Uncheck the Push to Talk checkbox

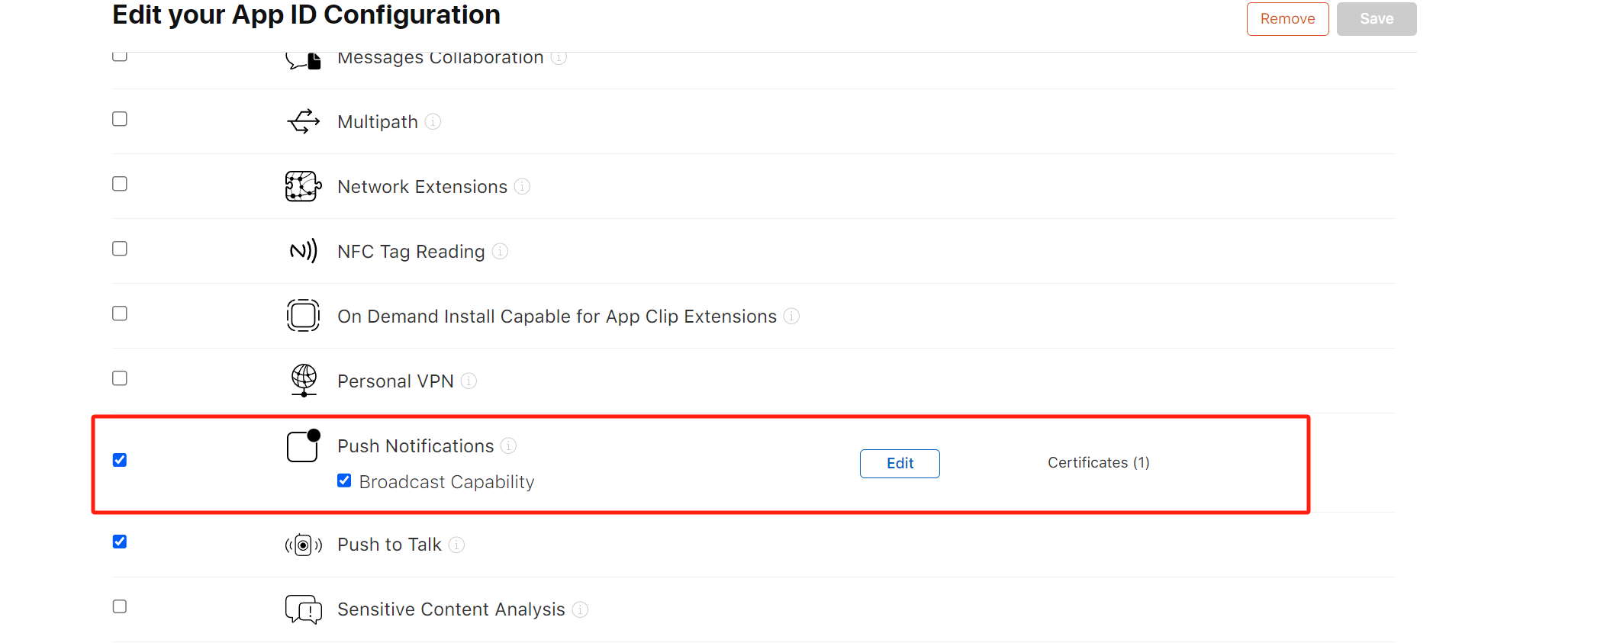tap(120, 542)
